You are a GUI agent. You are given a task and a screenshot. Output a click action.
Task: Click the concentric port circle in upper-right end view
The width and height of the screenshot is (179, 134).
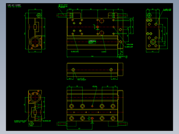pos(153,42)
